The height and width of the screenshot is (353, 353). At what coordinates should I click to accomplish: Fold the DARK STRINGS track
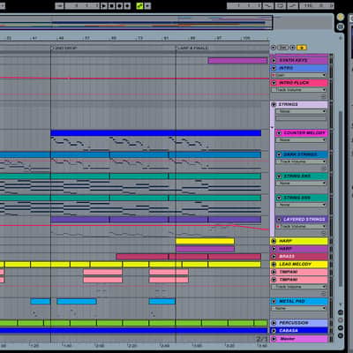(x=279, y=154)
